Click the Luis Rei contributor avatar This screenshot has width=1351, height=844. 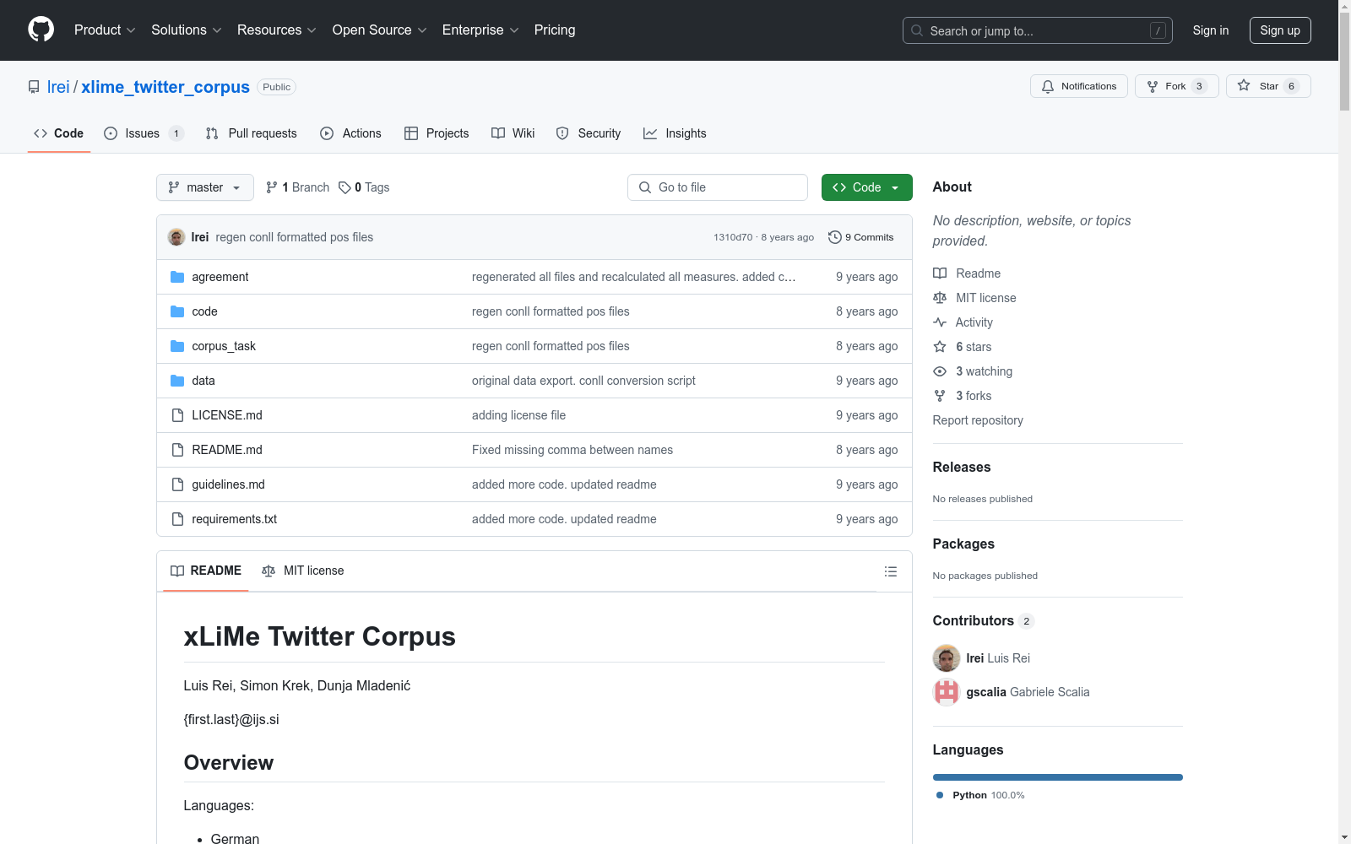(x=947, y=658)
